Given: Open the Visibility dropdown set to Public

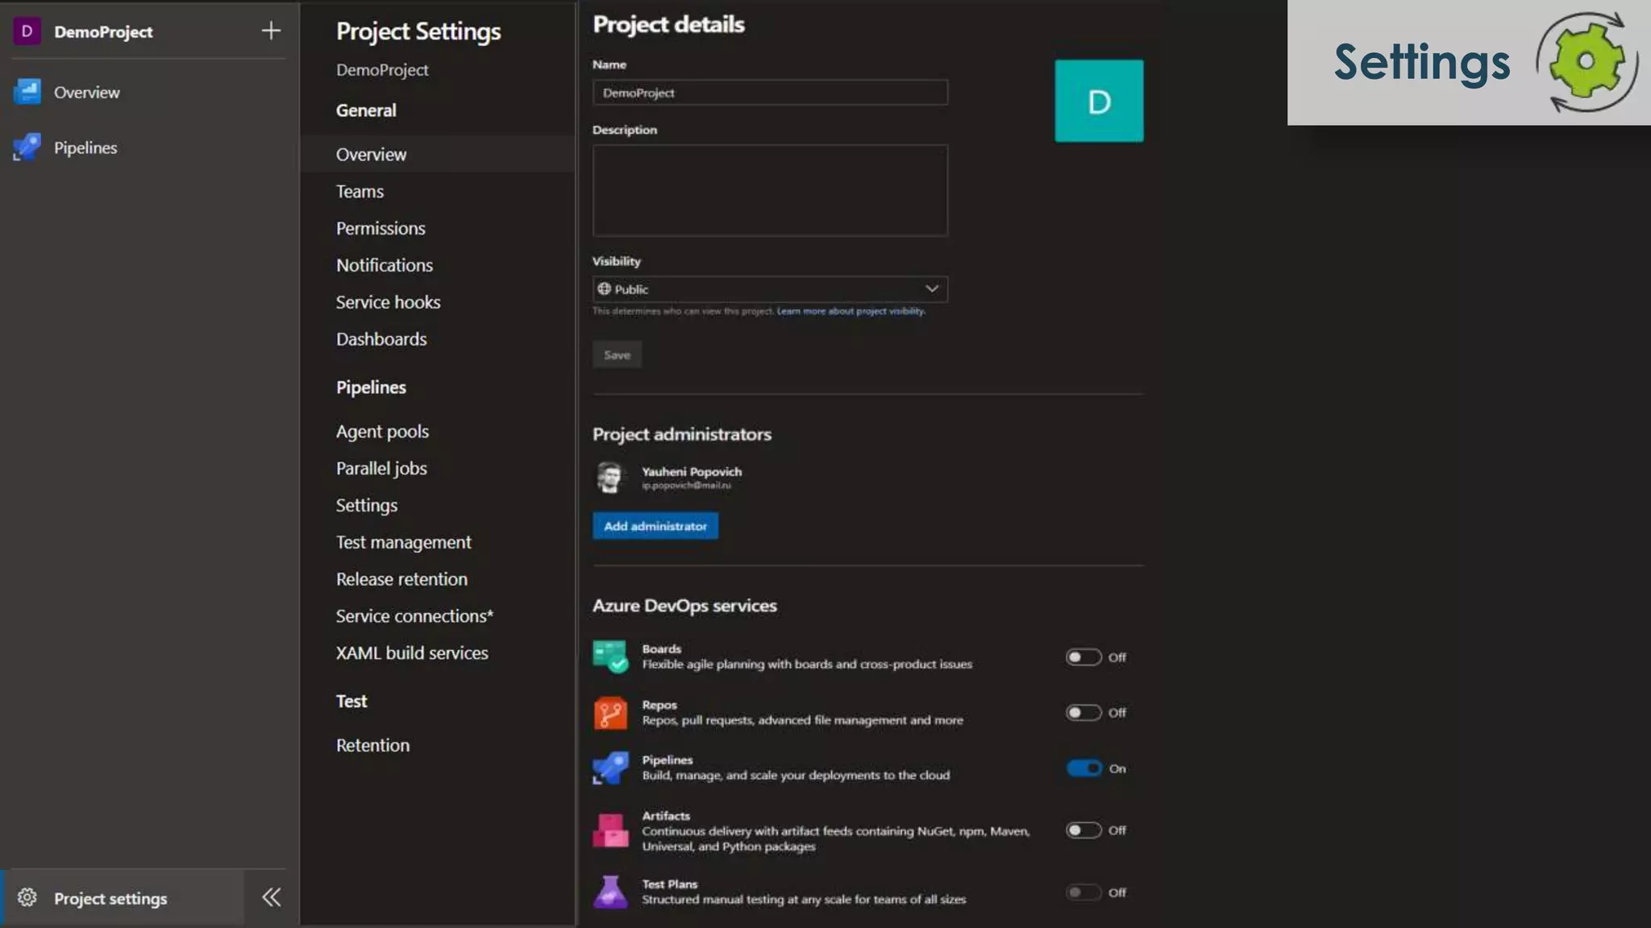Looking at the screenshot, I should 770,289.
